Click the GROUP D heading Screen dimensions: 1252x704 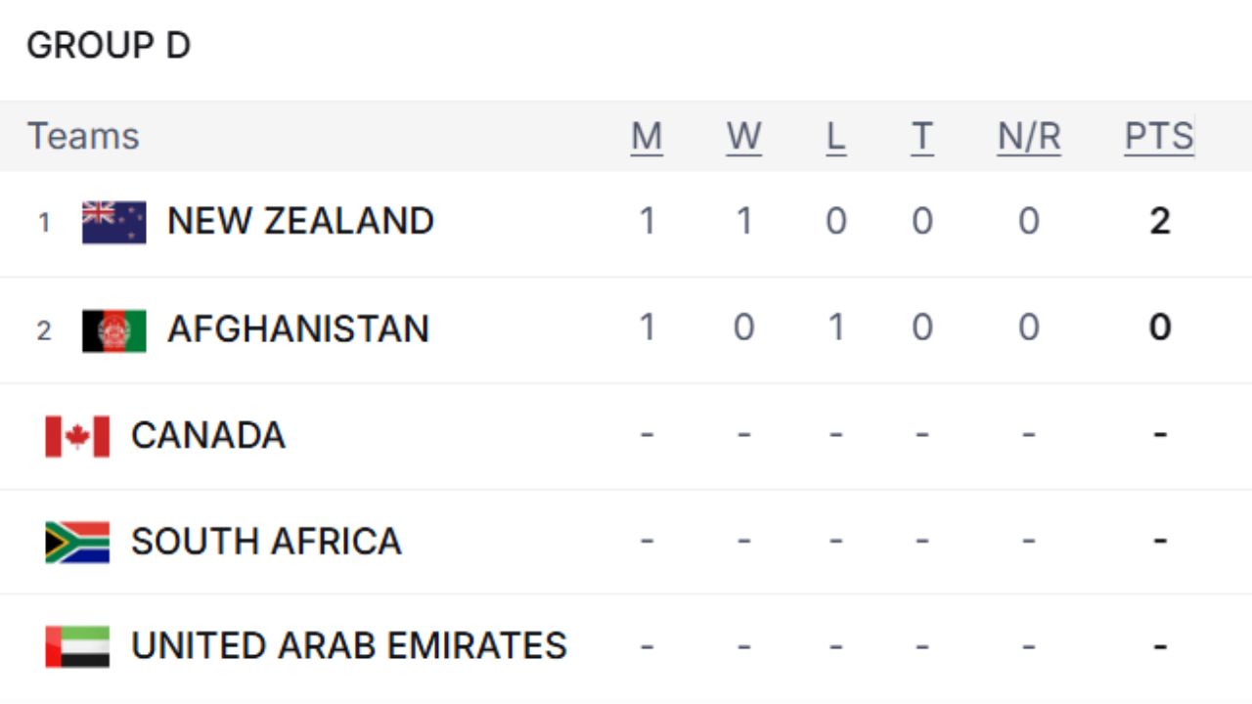(x=110, y=44)
